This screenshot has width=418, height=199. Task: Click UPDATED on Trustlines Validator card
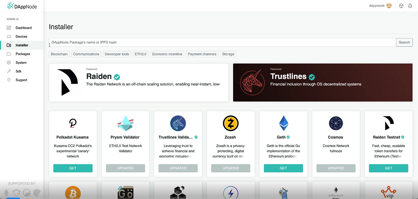[x=178, y=168]
